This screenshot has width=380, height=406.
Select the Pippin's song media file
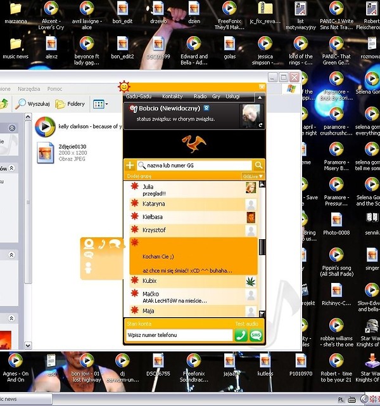(336, 262)
